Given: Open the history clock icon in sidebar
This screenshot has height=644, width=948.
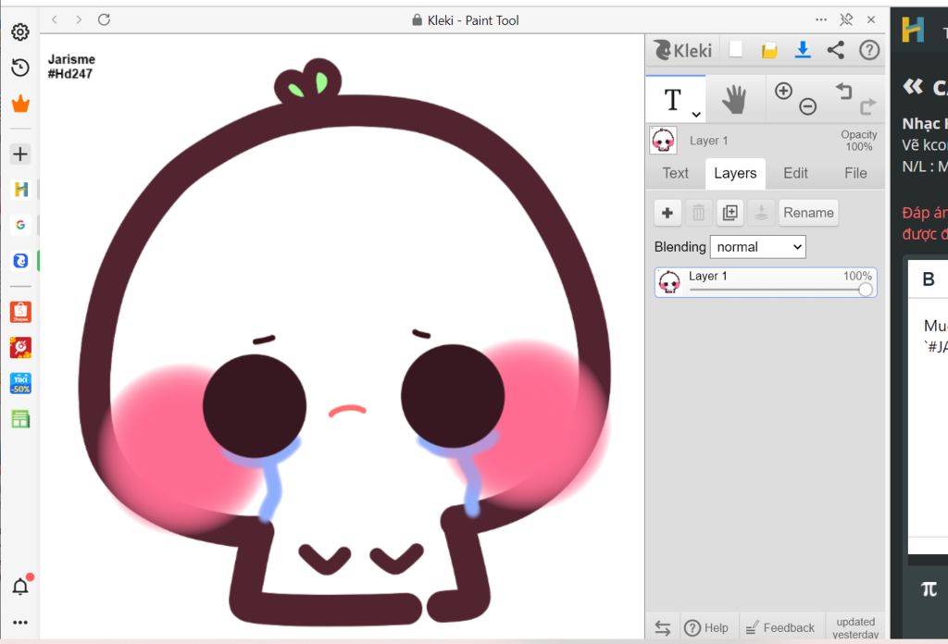Looking at the screenshot, I should click(20, 67).
